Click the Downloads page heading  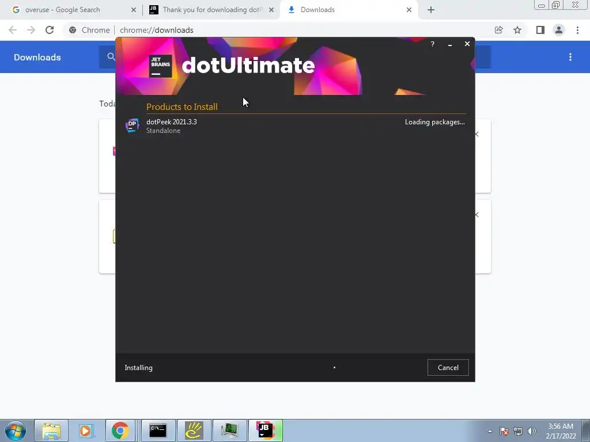click(37, 57)
